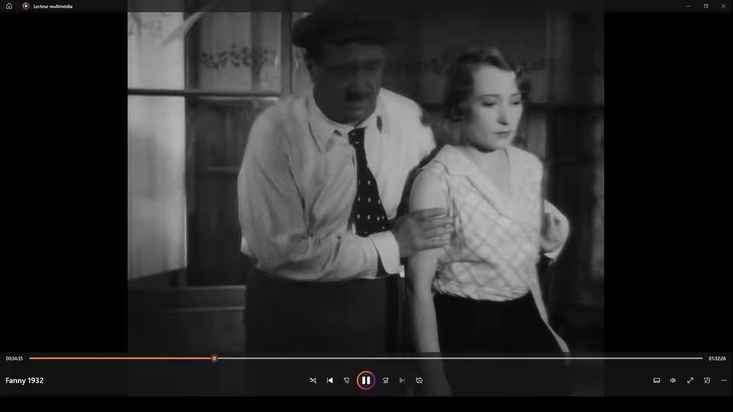Skip forward 30 seconds
This screenshot has width=733, height=412.
coord(385,381)
